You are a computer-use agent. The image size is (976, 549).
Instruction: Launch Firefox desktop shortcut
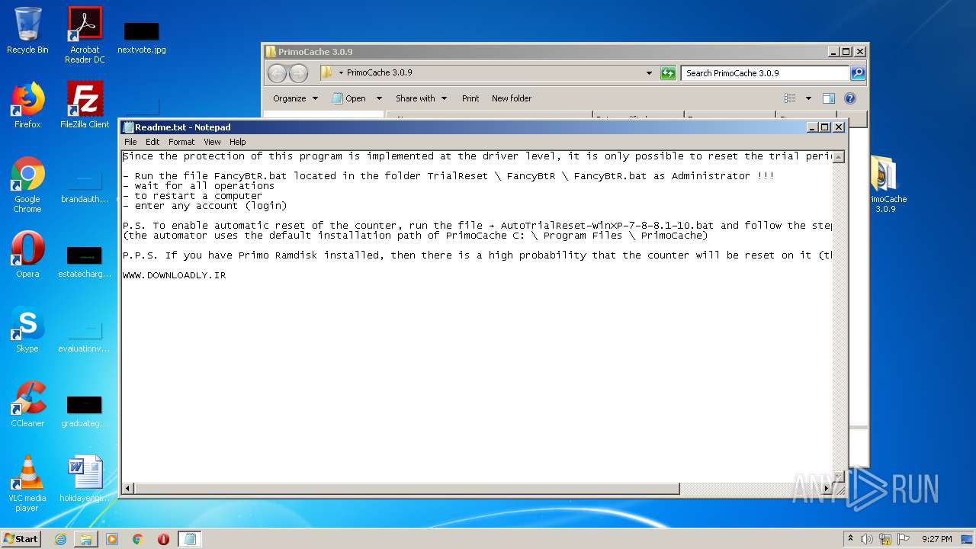tap(27, 105)
